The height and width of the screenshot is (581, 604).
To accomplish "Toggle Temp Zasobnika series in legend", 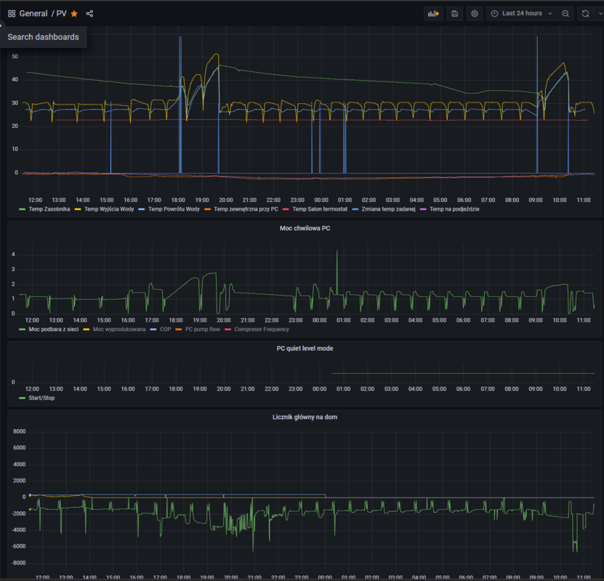I will (x=49, y=209).
